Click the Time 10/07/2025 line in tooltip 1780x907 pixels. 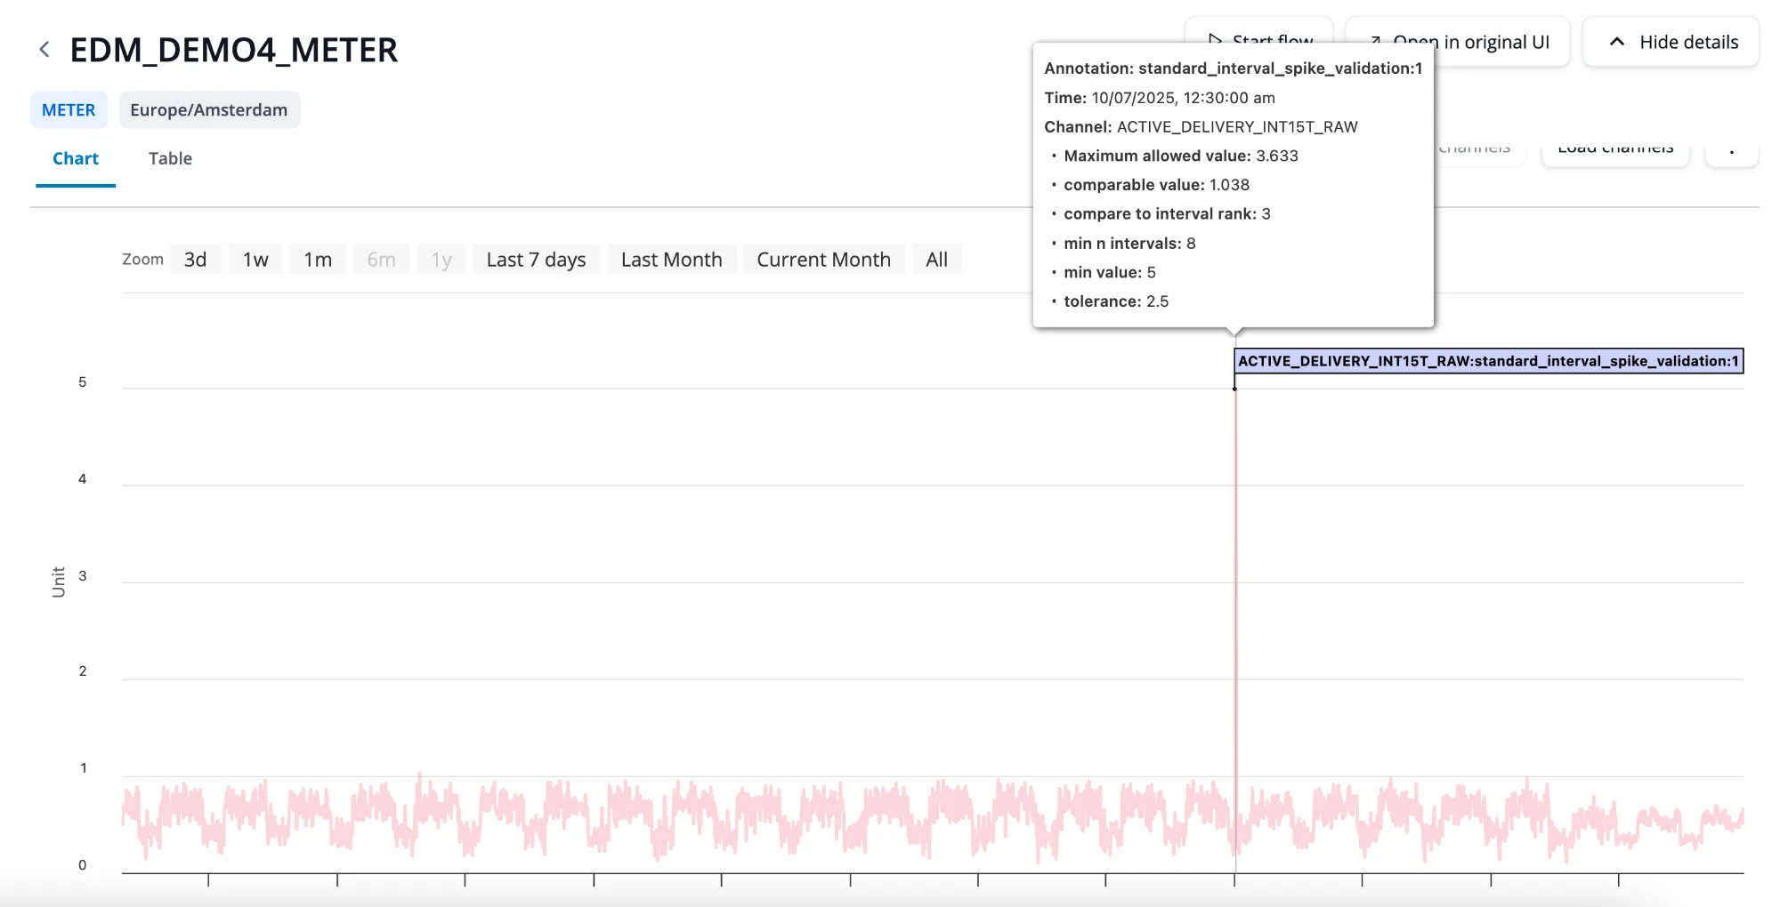pos(1160,98)
